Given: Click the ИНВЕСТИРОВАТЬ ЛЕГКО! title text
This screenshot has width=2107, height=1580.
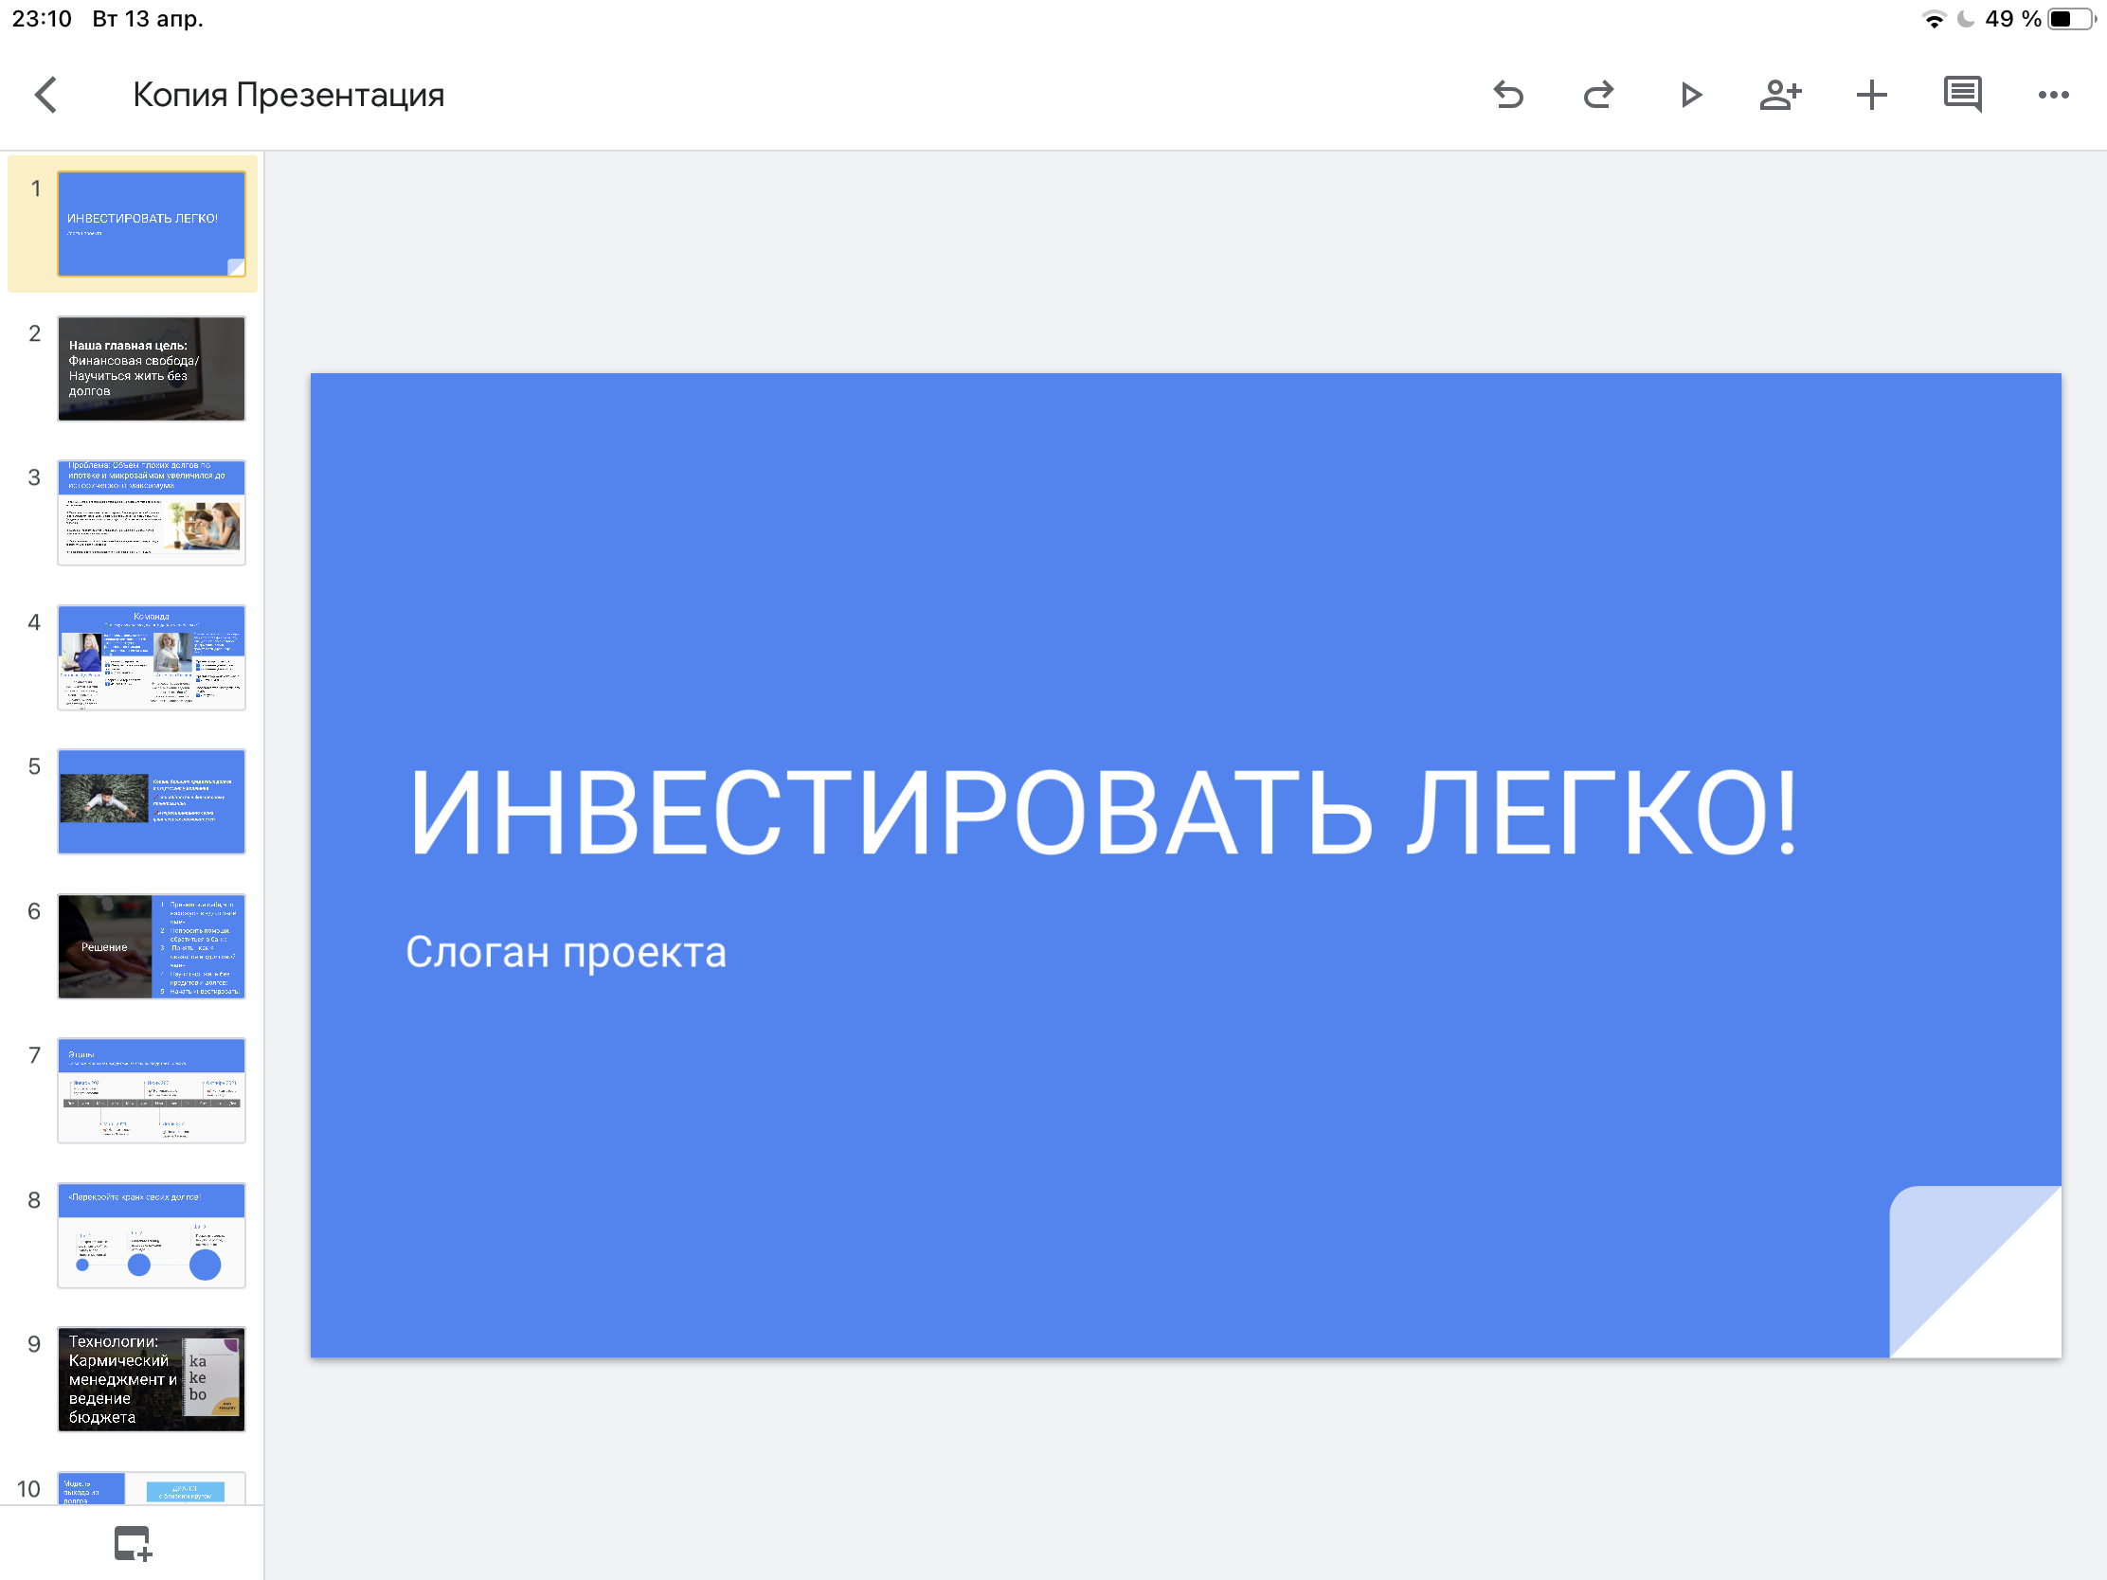Looking at the screenshot, I should click(x=1102, y=813).
